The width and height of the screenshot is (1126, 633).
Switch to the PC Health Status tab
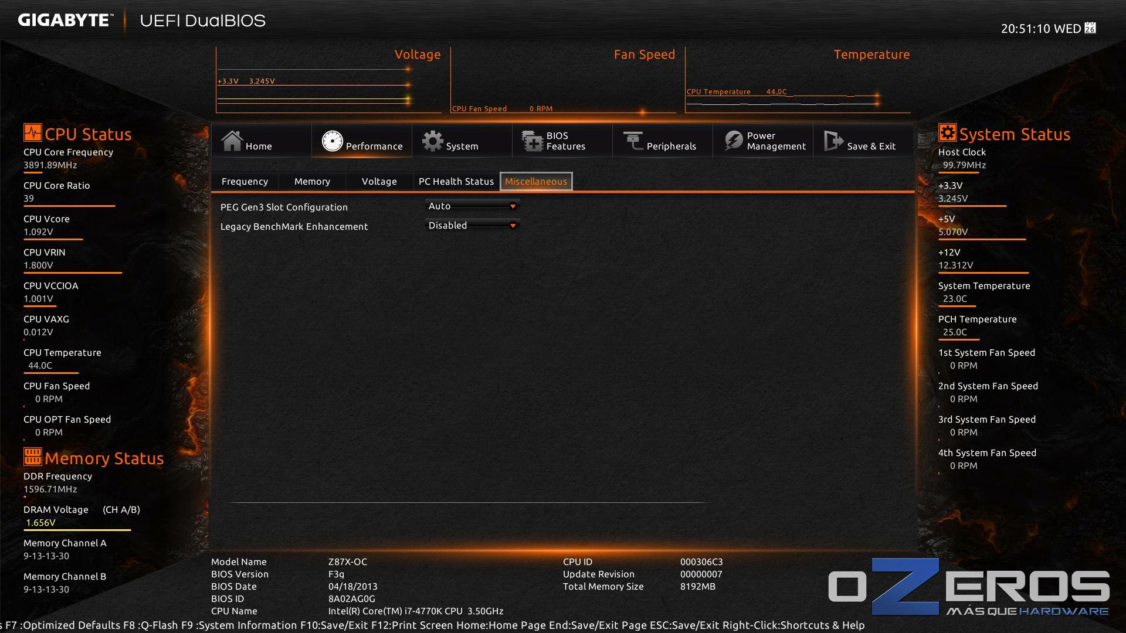coord(456,182)
